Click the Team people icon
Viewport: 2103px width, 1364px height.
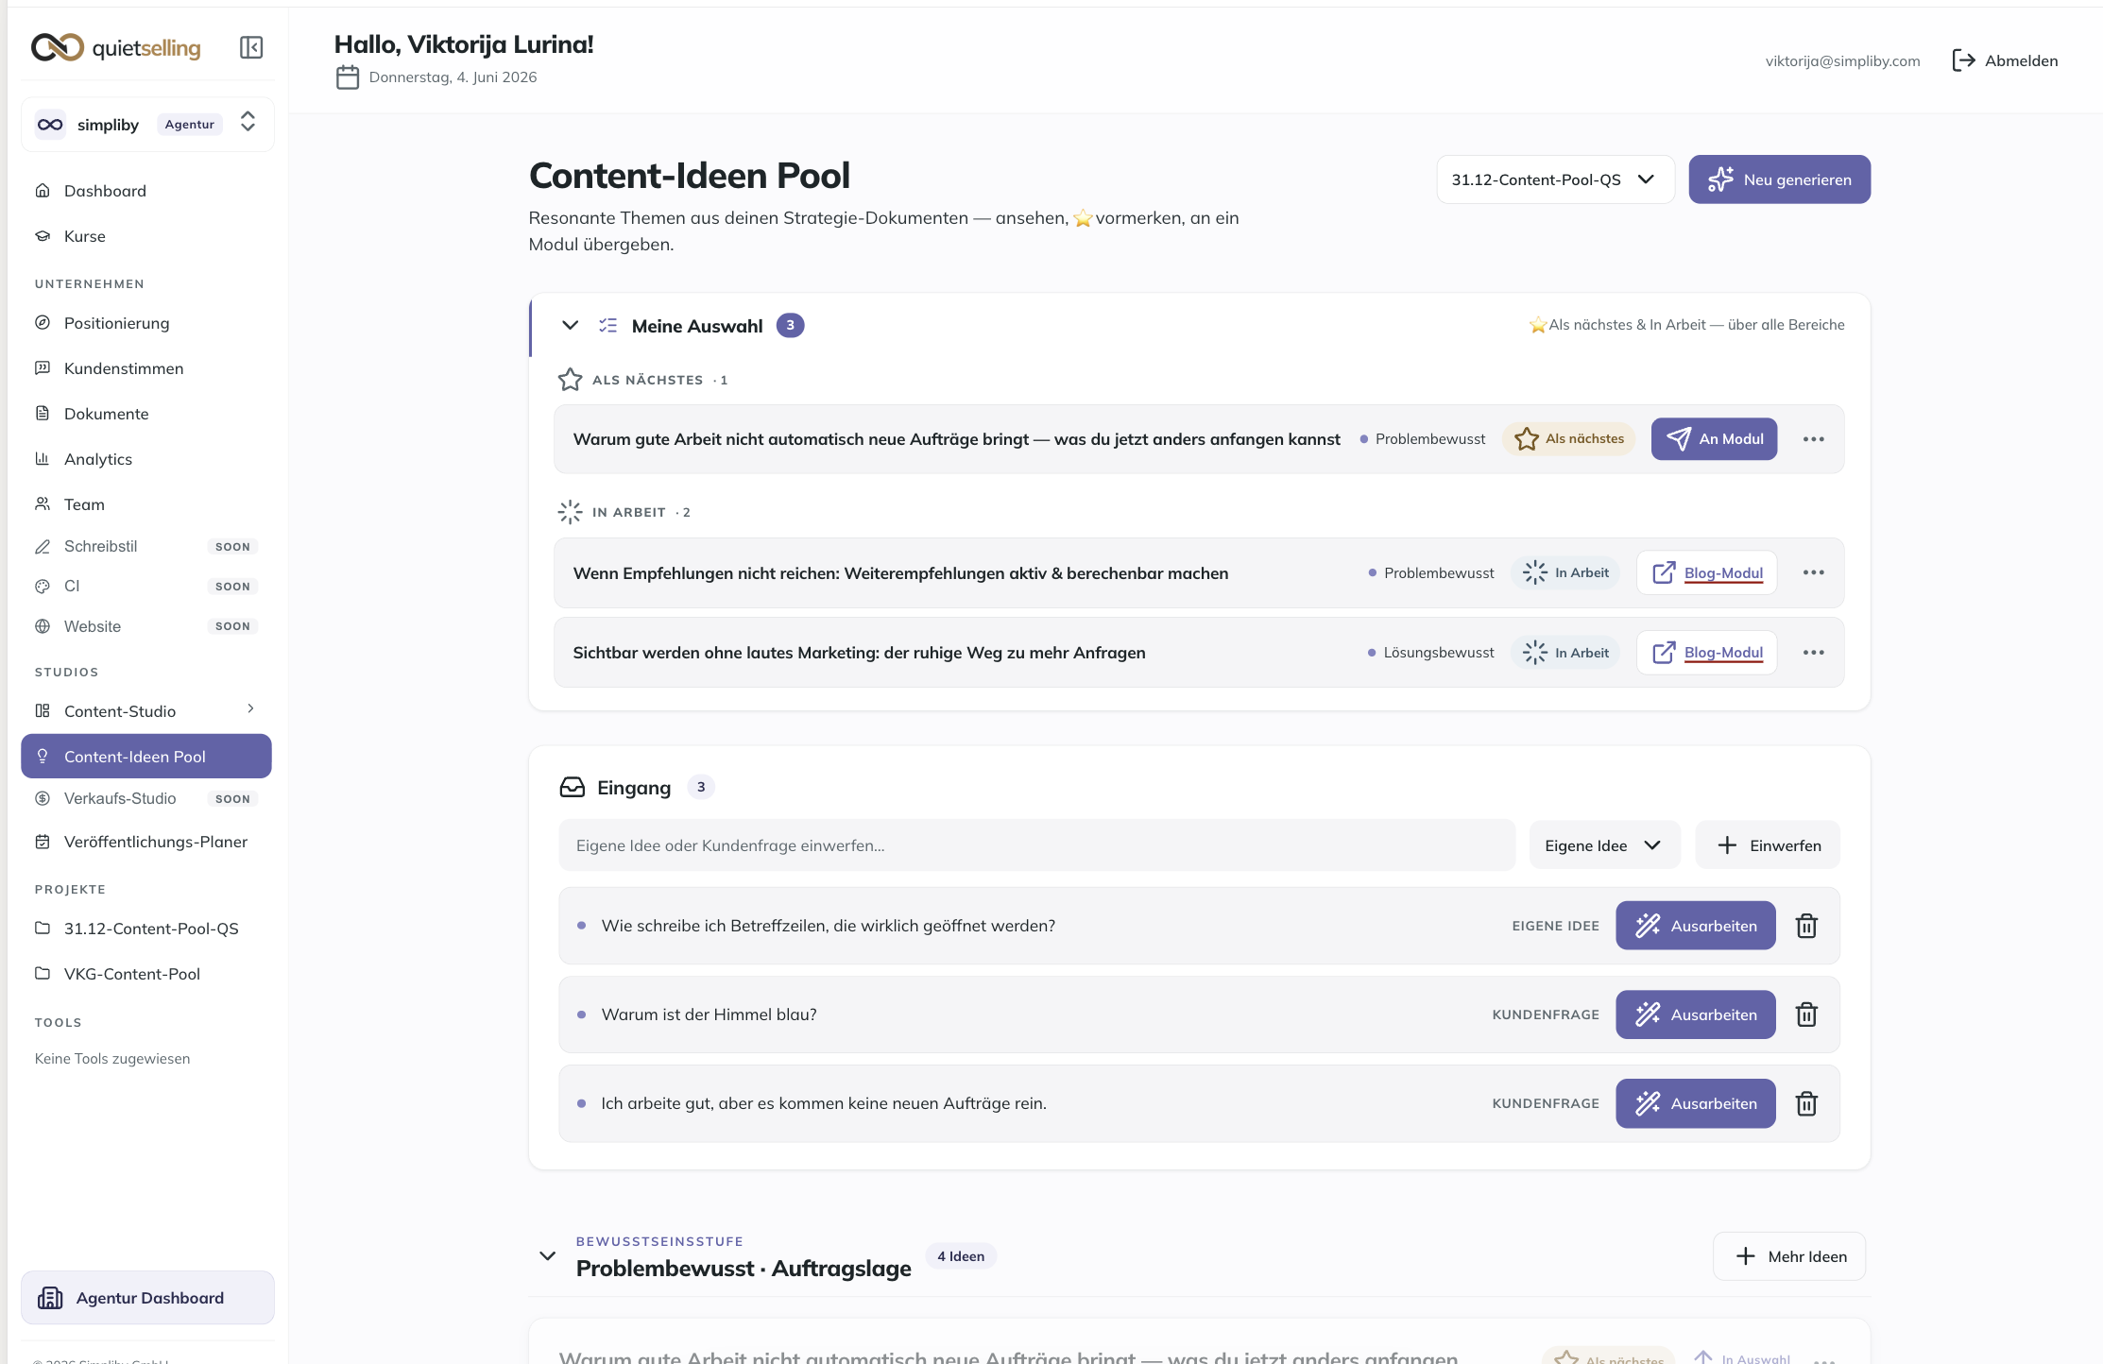point(43,503)
